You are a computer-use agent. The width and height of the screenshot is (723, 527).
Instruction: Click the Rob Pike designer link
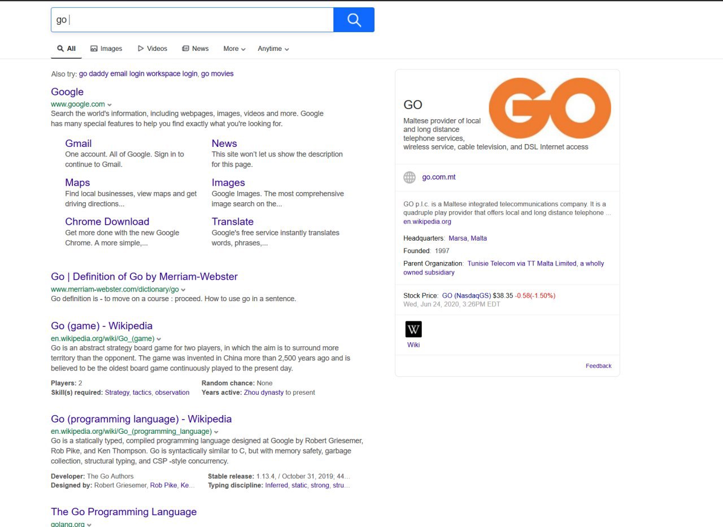click(163, 485)
